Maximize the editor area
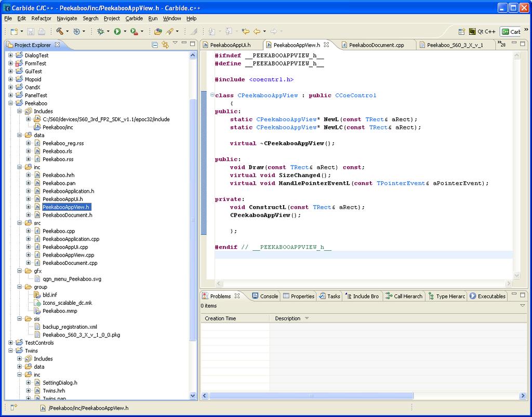 click(x=523, y=44)
